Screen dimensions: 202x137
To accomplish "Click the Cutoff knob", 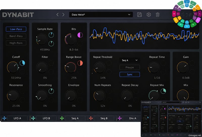I will 13,67.
